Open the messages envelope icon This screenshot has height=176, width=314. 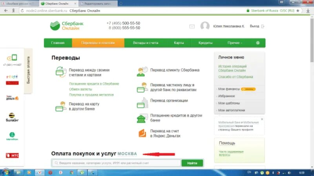[192, 26]
